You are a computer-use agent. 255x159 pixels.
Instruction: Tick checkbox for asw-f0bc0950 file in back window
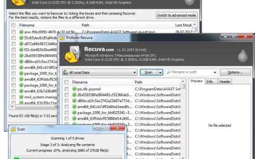click(14, 32)
